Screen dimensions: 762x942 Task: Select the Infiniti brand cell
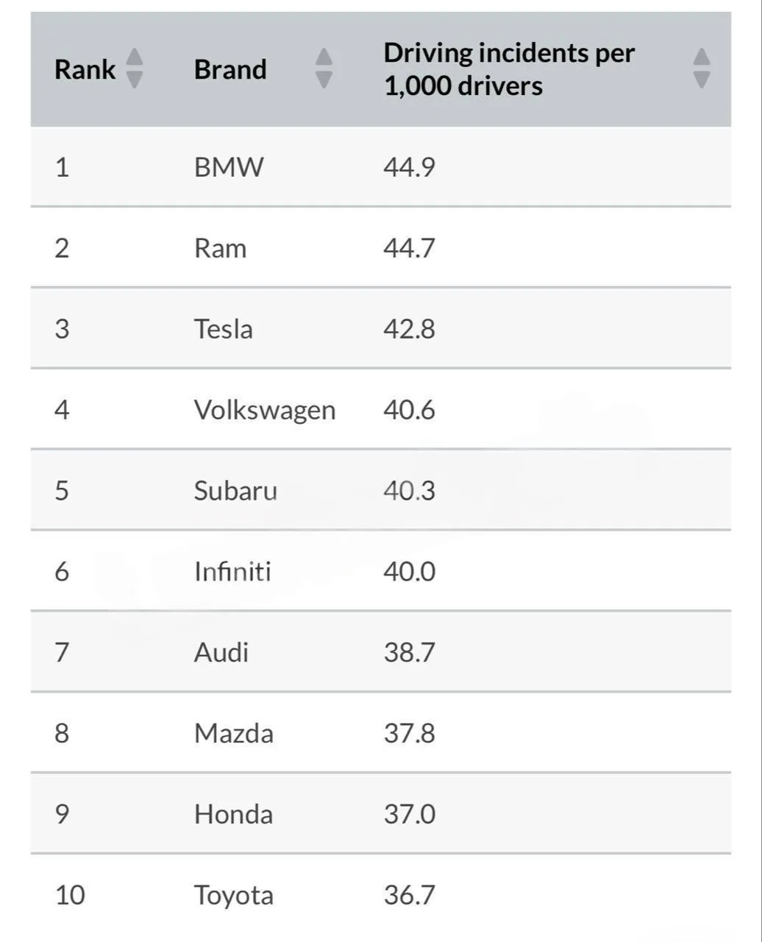pyautogui.click(x=232, y=572)
